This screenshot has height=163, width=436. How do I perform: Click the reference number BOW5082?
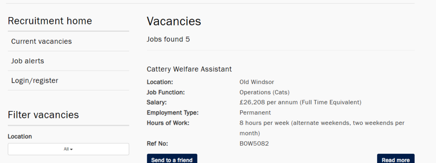click(254, 144)
